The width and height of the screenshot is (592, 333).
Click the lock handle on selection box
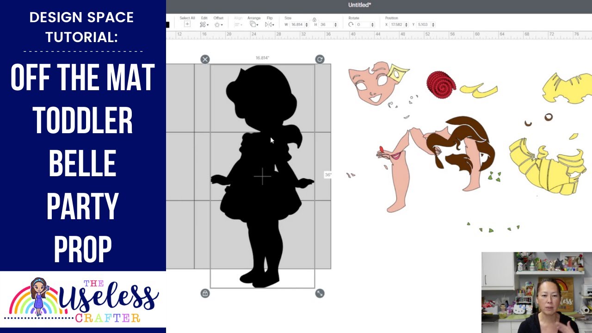click(205, 293)
